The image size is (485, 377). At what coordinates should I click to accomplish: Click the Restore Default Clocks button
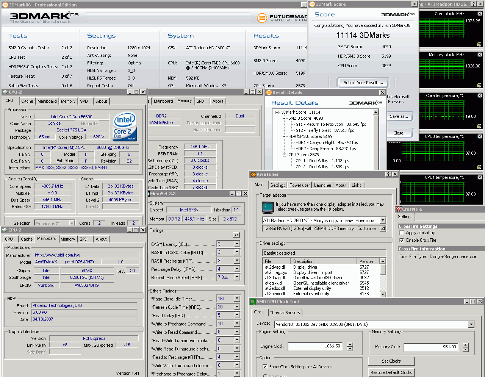click(x=391, y=372)
